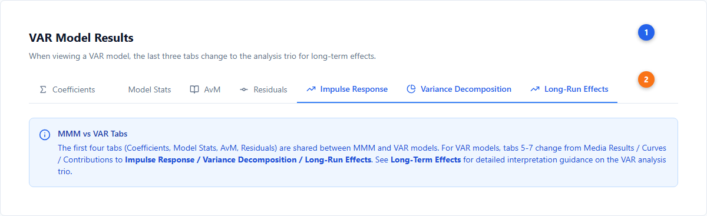Click the commit-node icon beside Residuals
This screenshot has width=707, height=216.
[244, 89]
